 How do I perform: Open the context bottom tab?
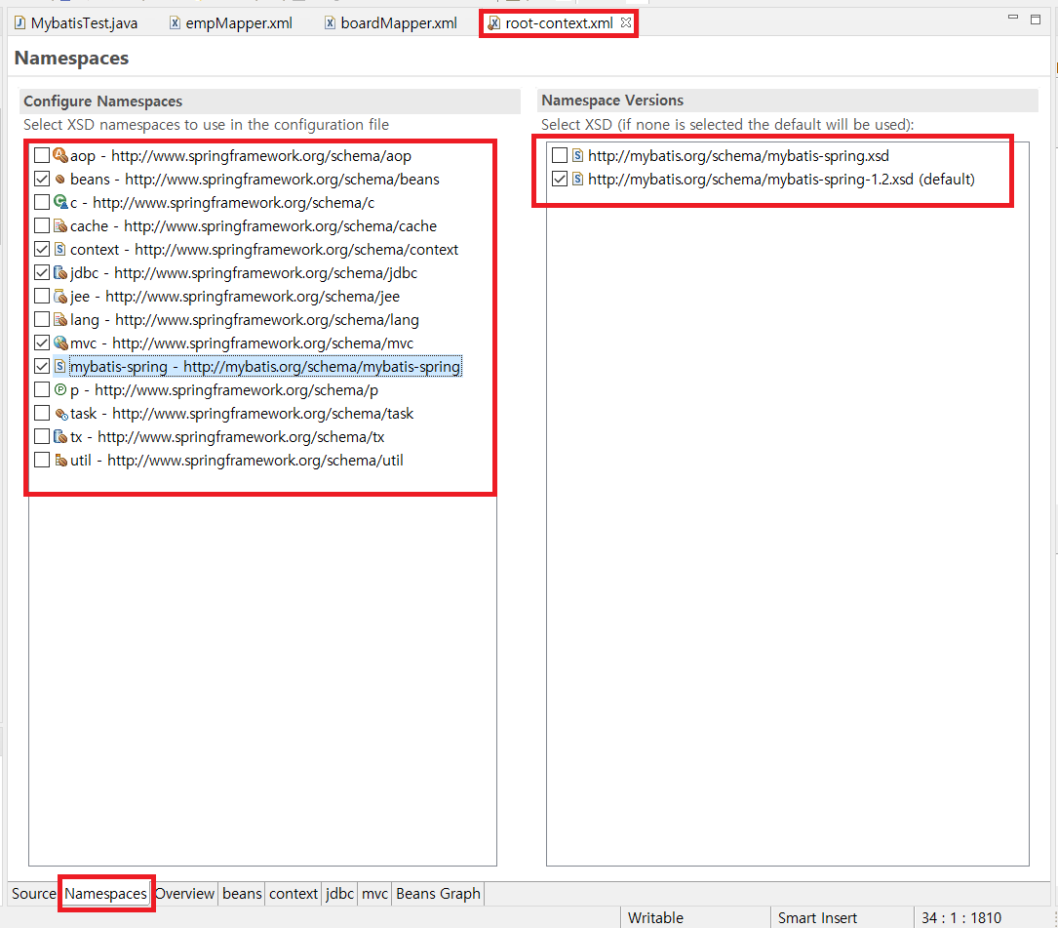tap(293, 894)
